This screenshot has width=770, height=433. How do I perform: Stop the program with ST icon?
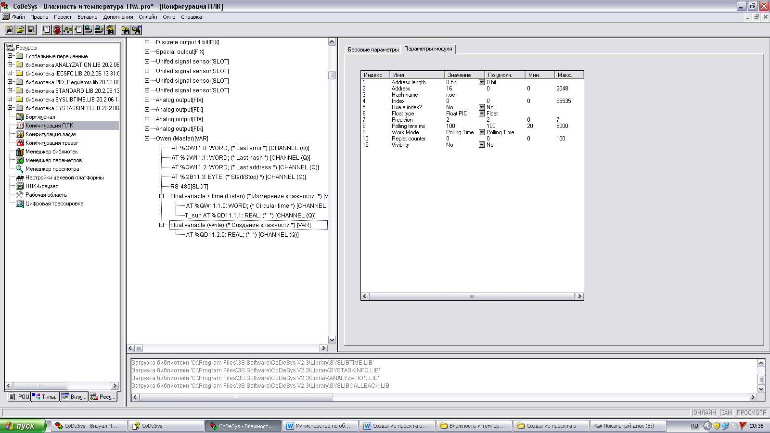(x=57, y=30)
